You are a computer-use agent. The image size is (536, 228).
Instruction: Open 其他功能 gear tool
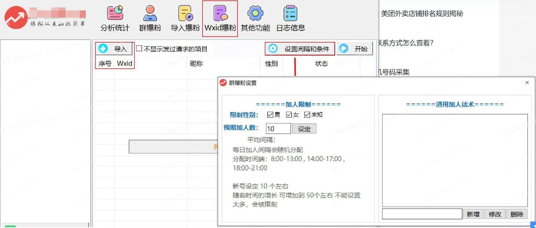[x=255, y=18]
